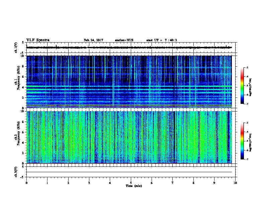The height and width of the screenshot is (205, 265).
Task: Click the "2" kHz tick on ch.1 frequency axis
Action: [23, 98]
